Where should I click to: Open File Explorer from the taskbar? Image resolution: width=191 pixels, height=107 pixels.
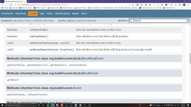pyautogui.click(x=80, y=105)
